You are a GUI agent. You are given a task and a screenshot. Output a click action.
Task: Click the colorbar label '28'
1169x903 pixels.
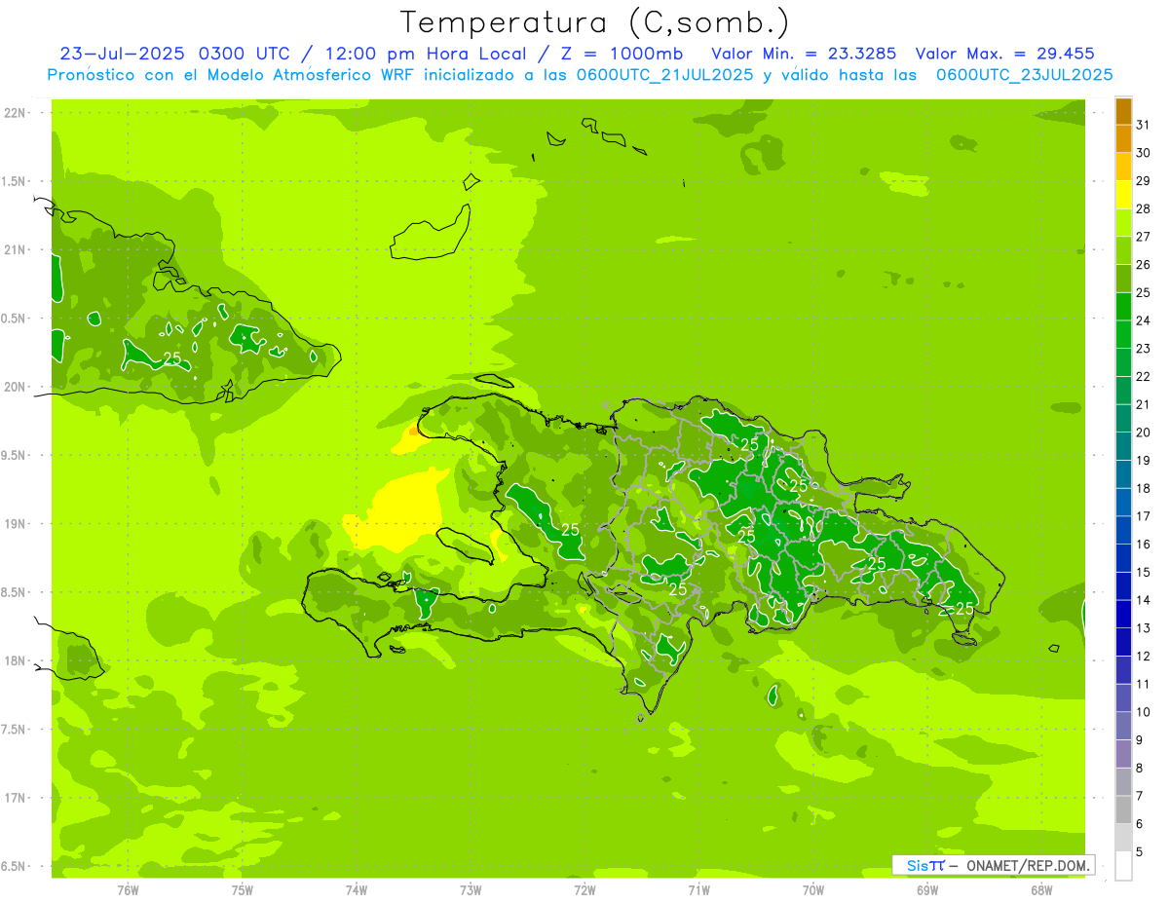click(1143, 208)
